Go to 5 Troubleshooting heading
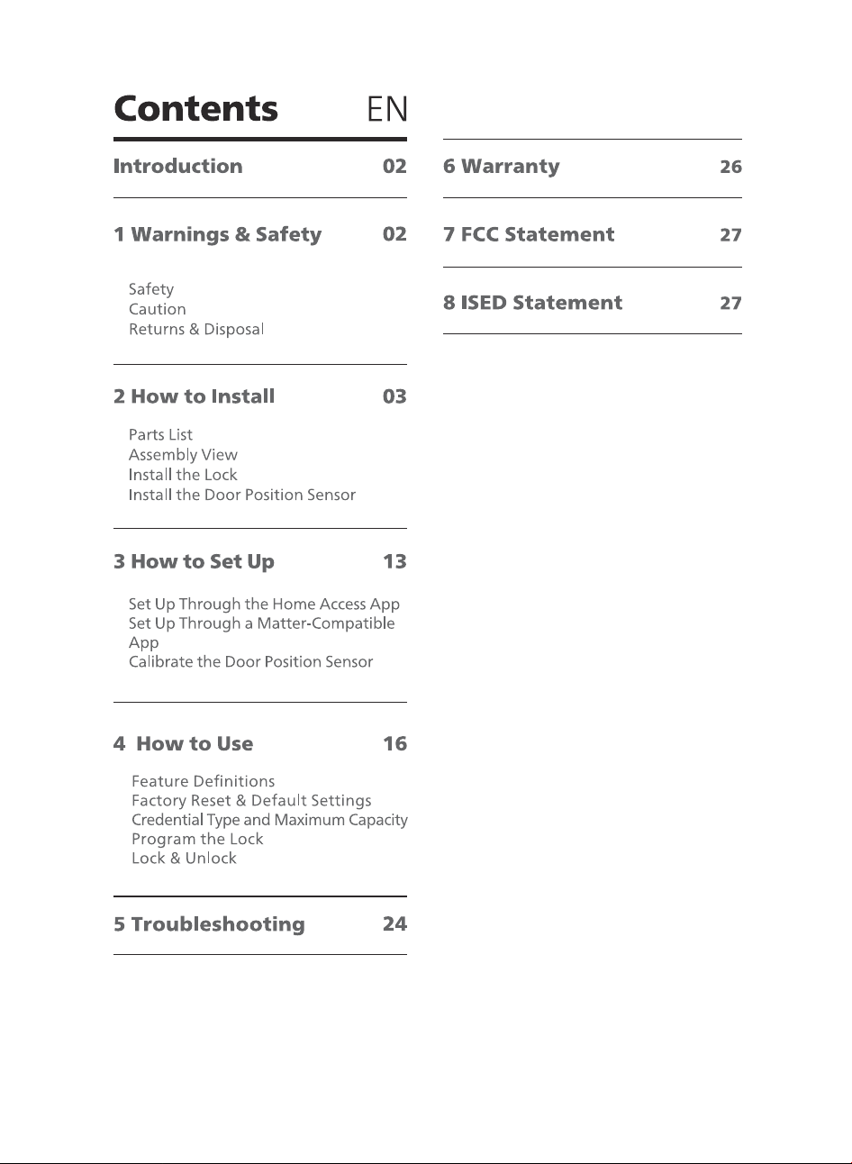Viewport: 852px width, 1164px height. [209, 924]
